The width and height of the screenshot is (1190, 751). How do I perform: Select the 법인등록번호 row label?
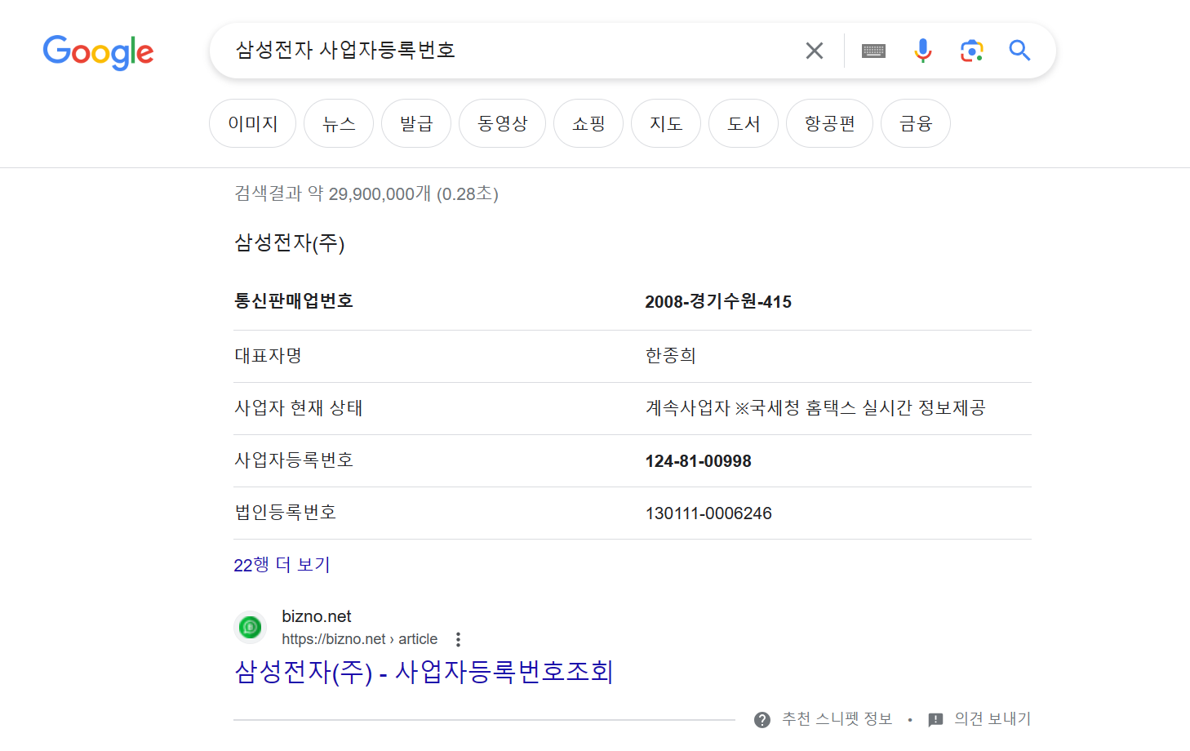pos(286,513)
